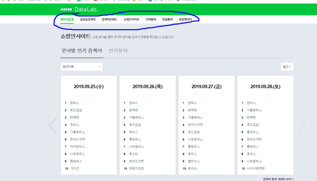Image resolution: width=317 pixels, height=181 pixels.
Task: Open rank 1 원피스 under 2019.09.26
Action: tap(134, 103)
